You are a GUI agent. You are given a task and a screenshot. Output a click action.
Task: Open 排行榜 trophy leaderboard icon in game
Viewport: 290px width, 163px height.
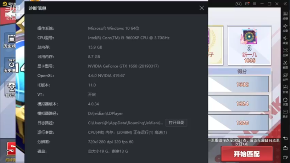pyautogui.click(x=10, y=90)
